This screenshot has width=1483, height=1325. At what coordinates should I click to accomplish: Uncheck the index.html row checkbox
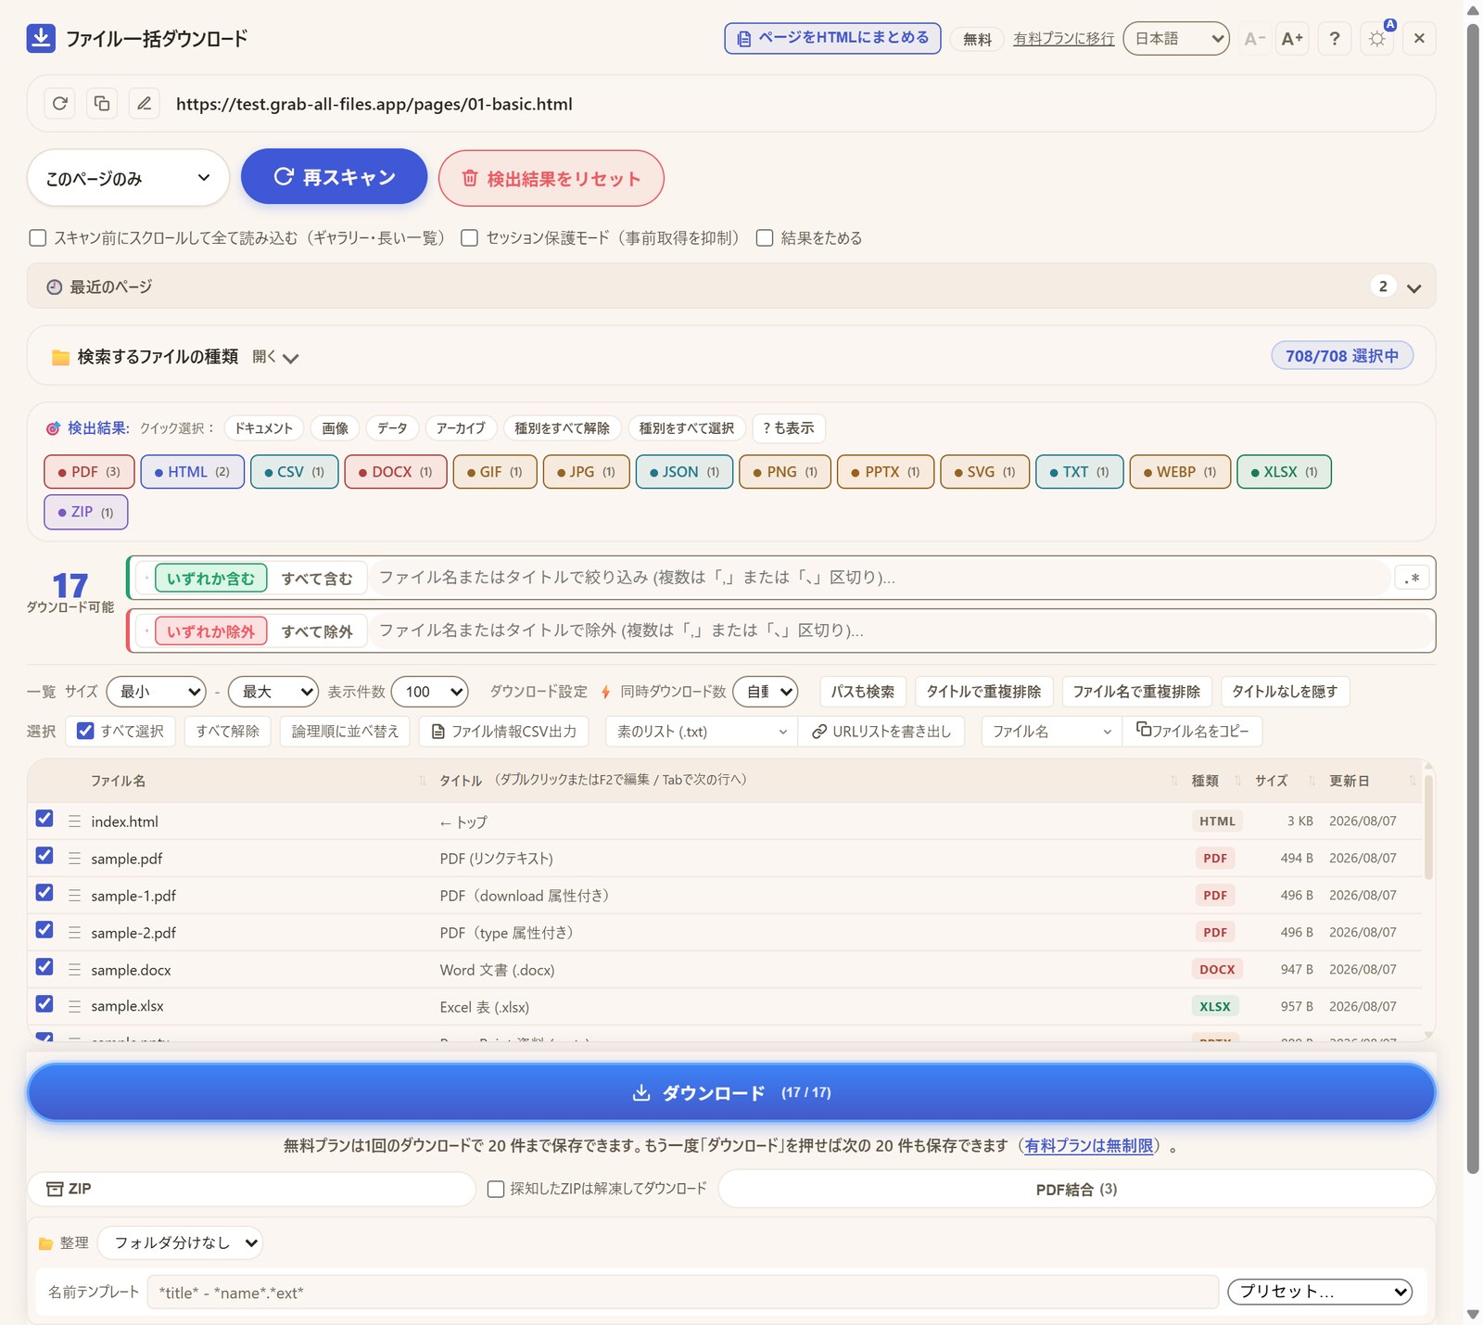coord(44,818)
